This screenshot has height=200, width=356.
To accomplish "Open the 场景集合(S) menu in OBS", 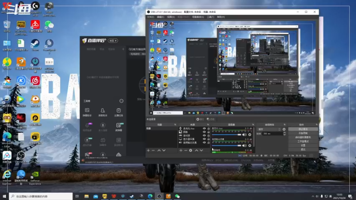I will (x=198, y=17).
